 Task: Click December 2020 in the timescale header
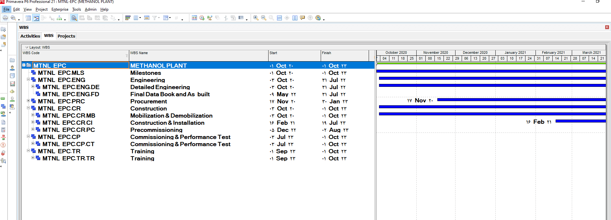click(475, 52)
